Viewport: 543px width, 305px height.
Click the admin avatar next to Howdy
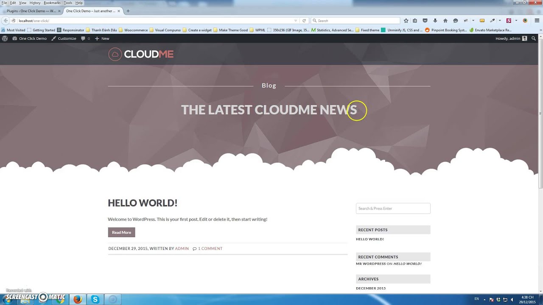click(524, 38)
